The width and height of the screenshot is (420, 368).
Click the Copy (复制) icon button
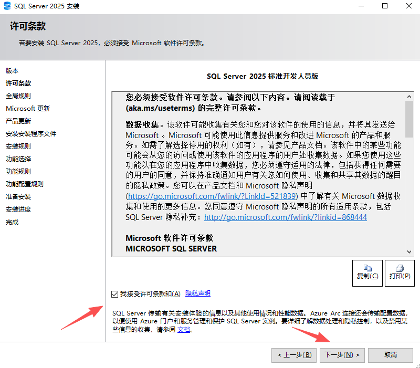pyautogui.click(x=367, y=273)
